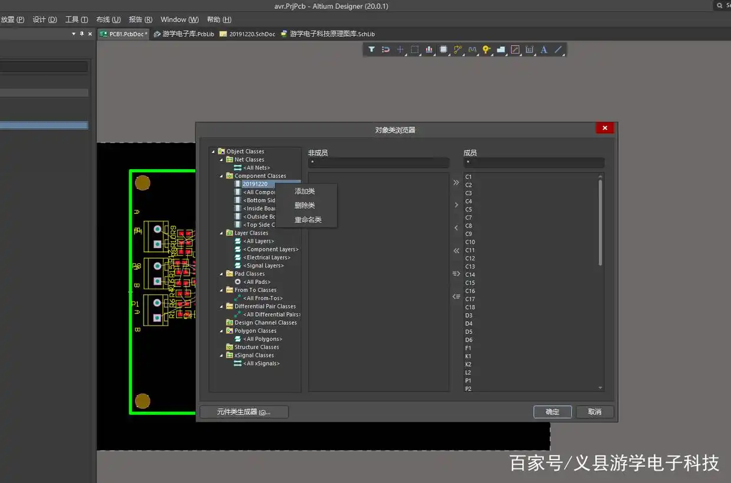The image size is (731, 483).
Task: Select the align objects bar chart icon
Action: click(428, 50)
